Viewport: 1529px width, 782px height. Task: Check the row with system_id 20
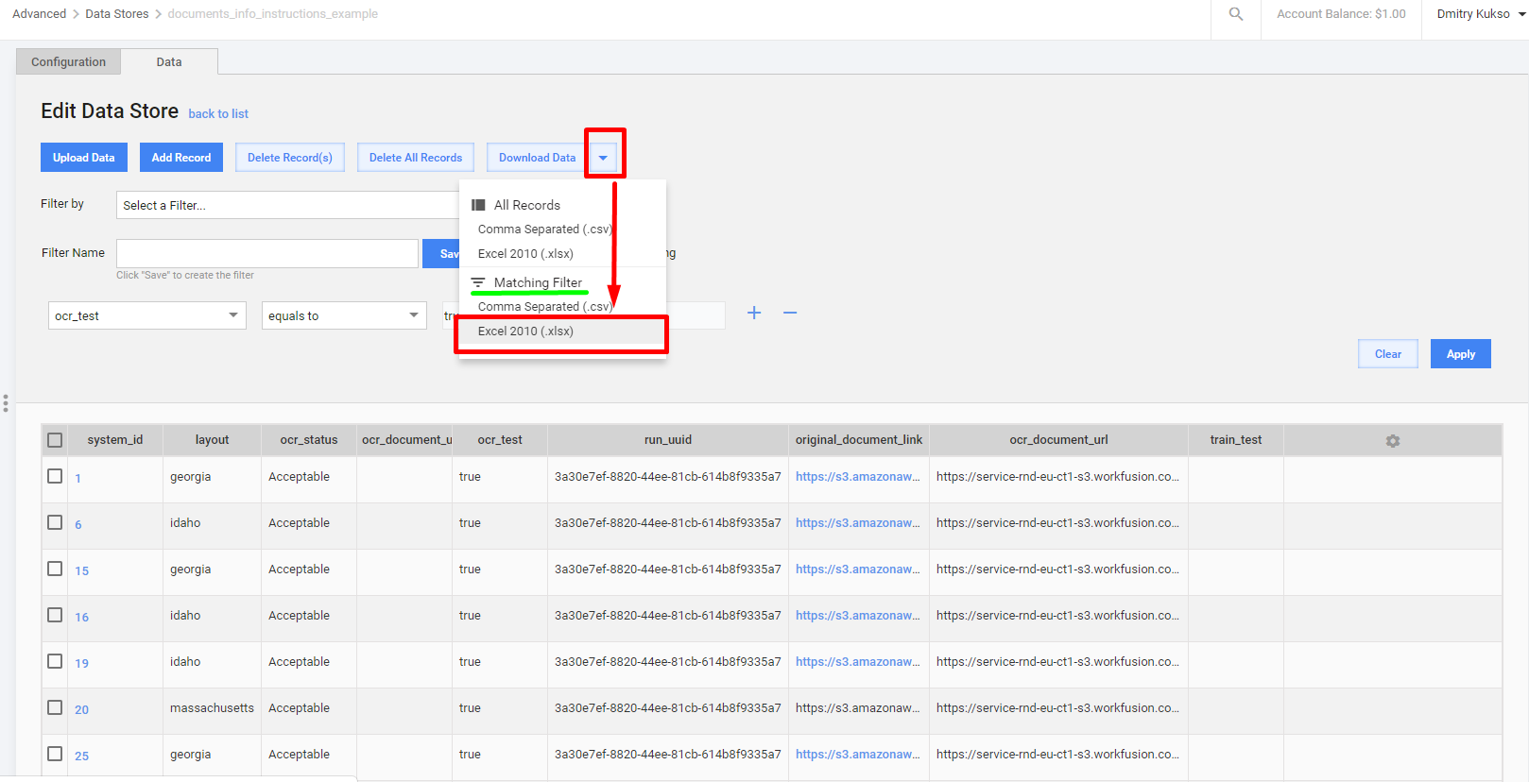[x=55, y=707]
